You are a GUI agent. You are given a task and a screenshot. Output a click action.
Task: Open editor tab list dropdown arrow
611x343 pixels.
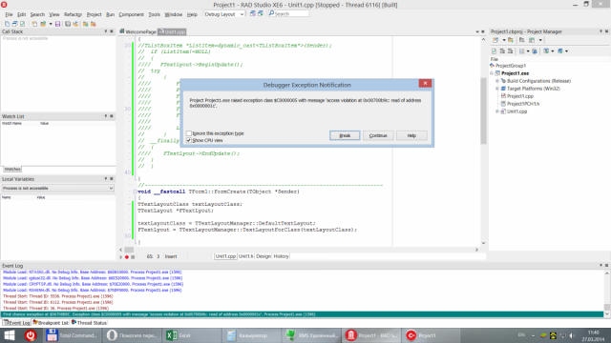click(477, 31)
